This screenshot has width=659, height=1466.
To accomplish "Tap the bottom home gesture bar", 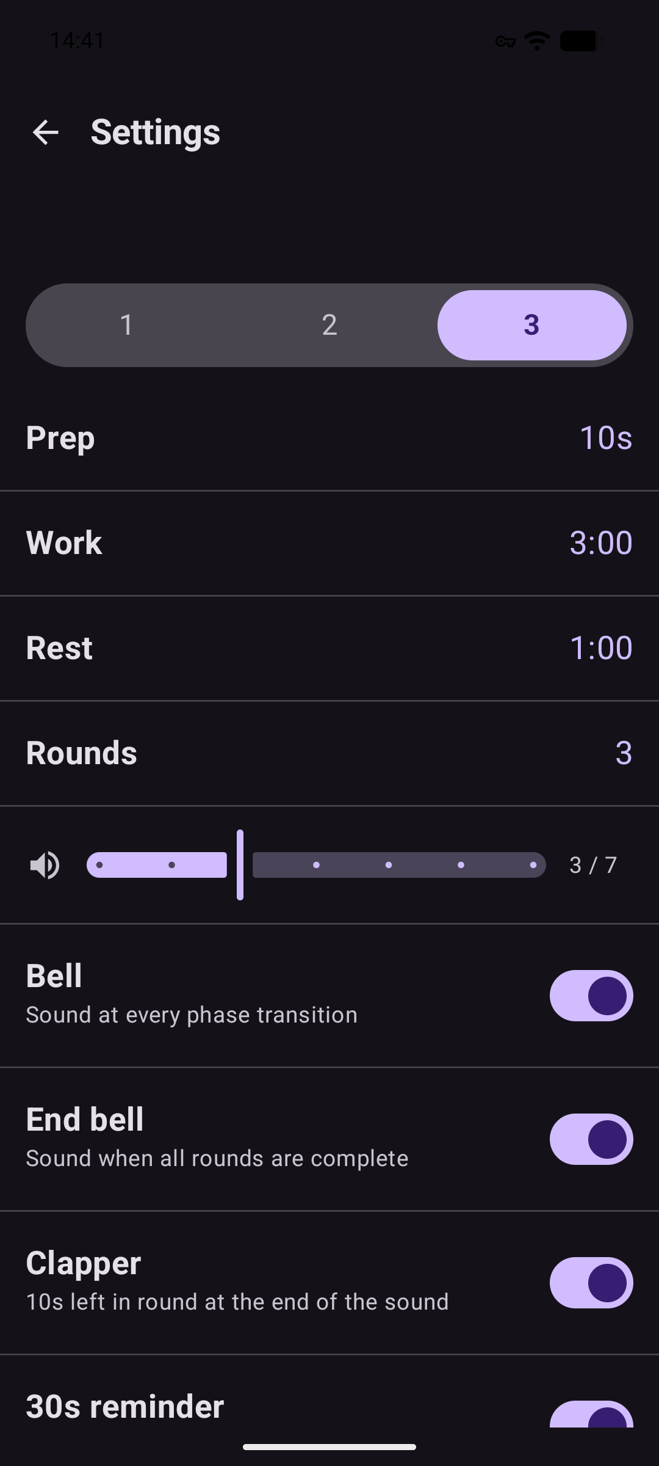I will pos(329,1447).
